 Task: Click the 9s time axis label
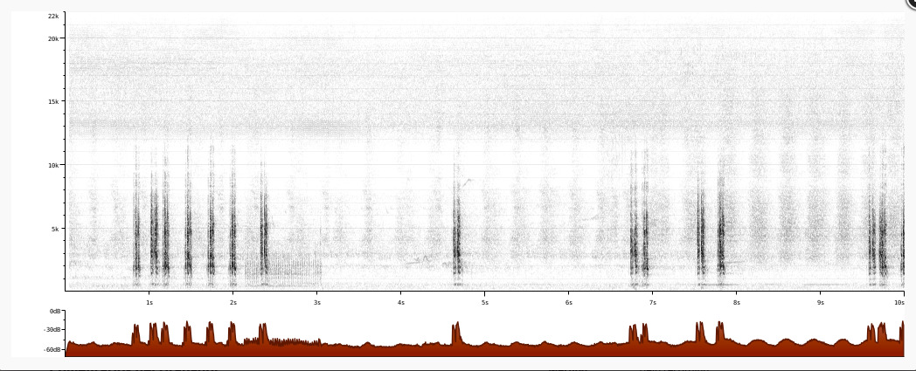tap(820, 302)
